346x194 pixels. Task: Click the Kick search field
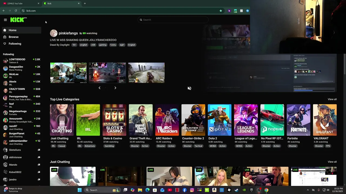click(173, 20)
